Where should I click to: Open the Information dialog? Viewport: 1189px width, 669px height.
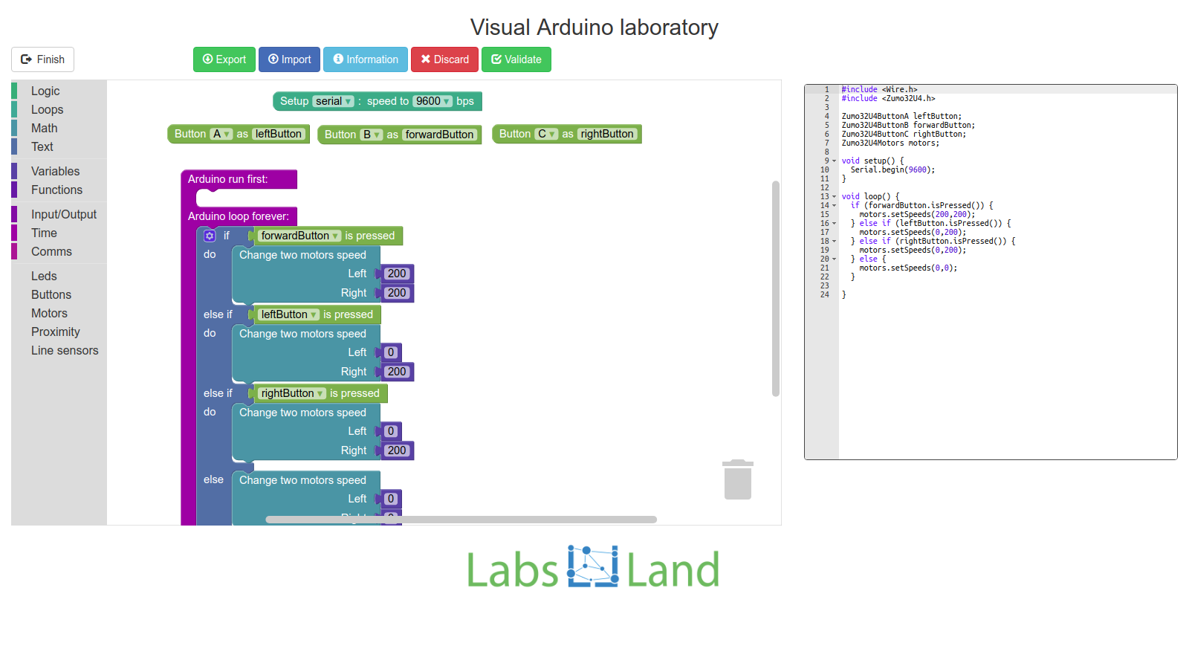pos(366,59)
